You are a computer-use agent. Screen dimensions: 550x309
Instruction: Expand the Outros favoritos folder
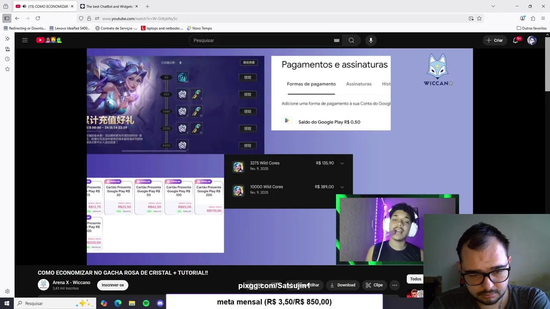532,28
